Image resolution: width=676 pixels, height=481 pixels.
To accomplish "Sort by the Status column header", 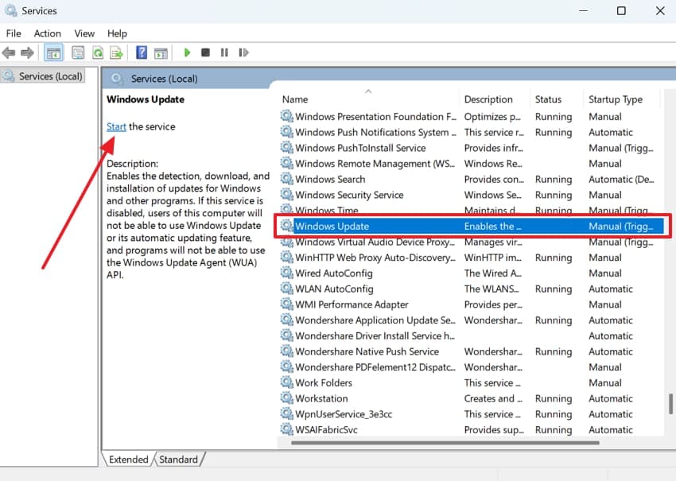I will (548, 99).
